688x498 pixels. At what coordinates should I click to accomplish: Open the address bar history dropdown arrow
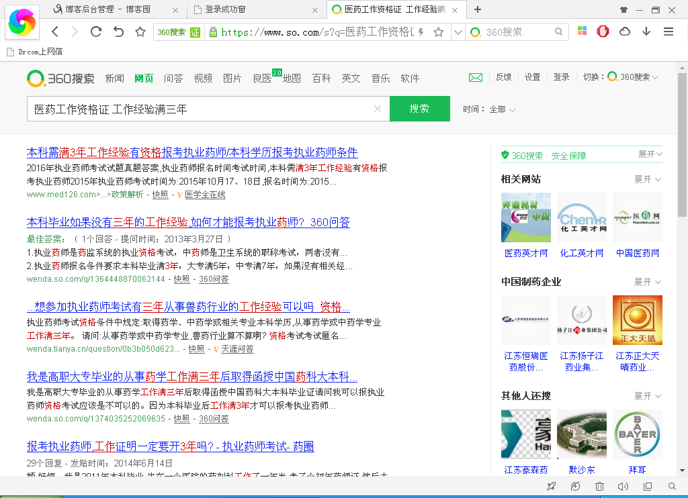(458, 32)
